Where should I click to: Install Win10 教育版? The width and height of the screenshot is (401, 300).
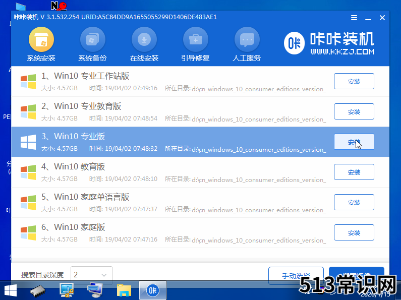coord(354,172)
